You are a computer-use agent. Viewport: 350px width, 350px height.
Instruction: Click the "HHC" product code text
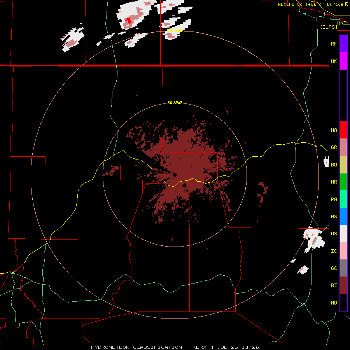(x=341, y=23)
